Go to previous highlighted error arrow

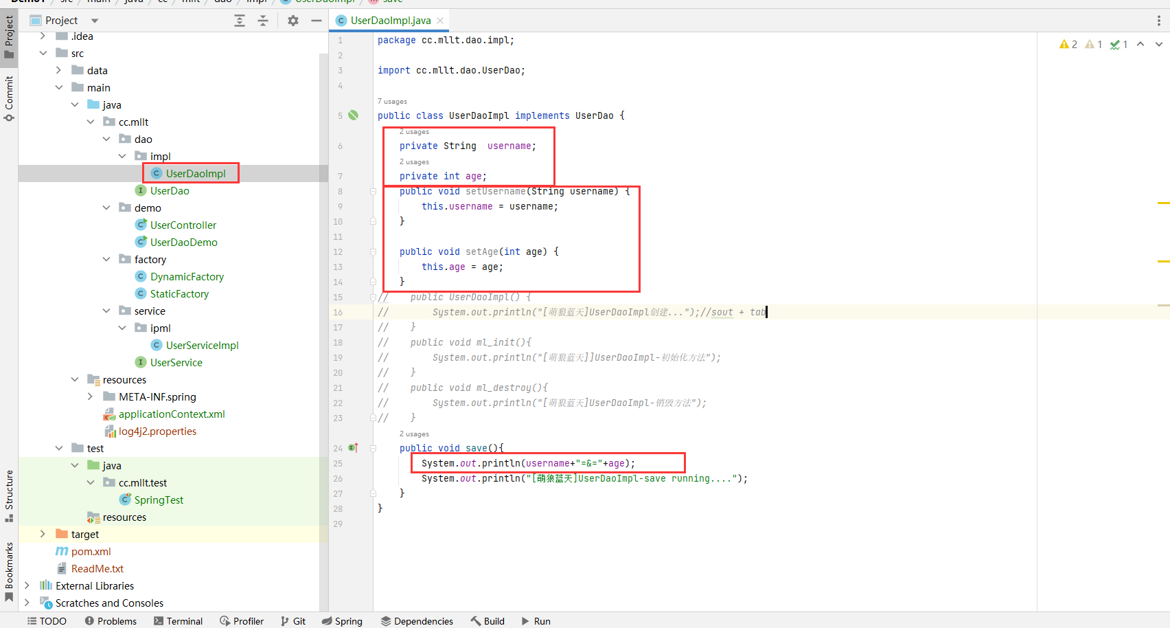coord(1140,44)
